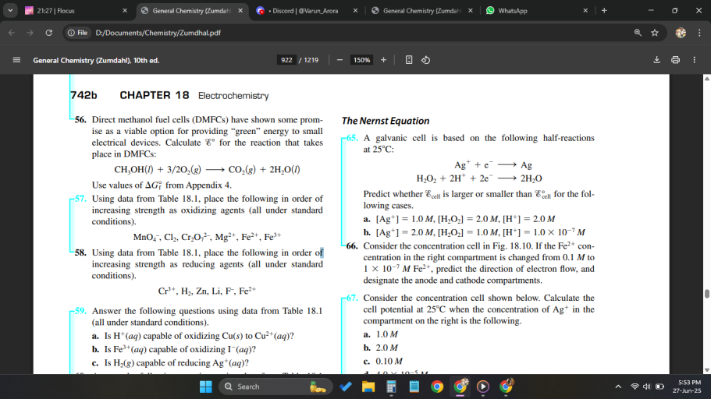Select the active General Chemistry (Zumdahl) tab

click(x=192, y=10)
